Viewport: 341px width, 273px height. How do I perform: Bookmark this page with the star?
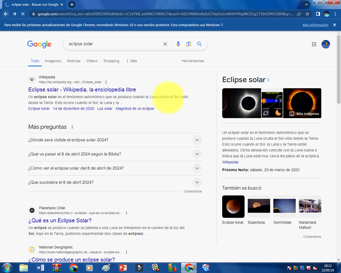click(307, 14)
